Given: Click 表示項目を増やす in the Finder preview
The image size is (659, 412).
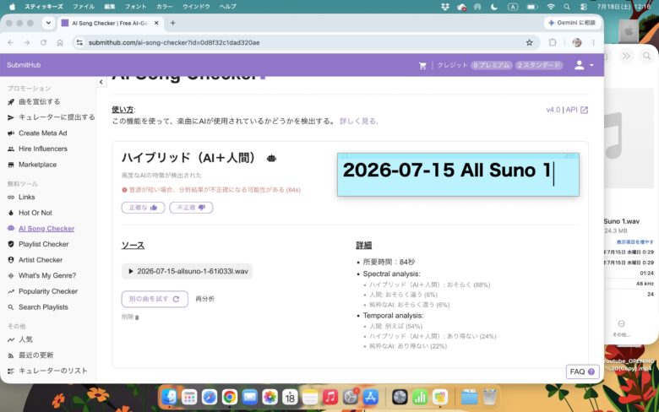Looking at the screenshot, I should (635, 242).
